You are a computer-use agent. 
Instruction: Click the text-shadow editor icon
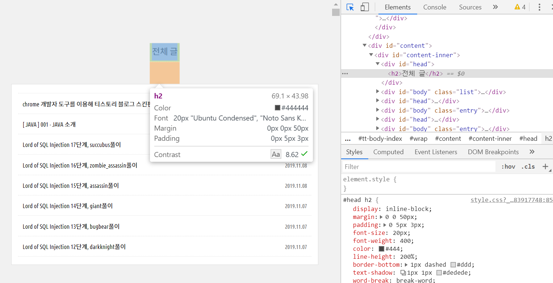(403, 273)
